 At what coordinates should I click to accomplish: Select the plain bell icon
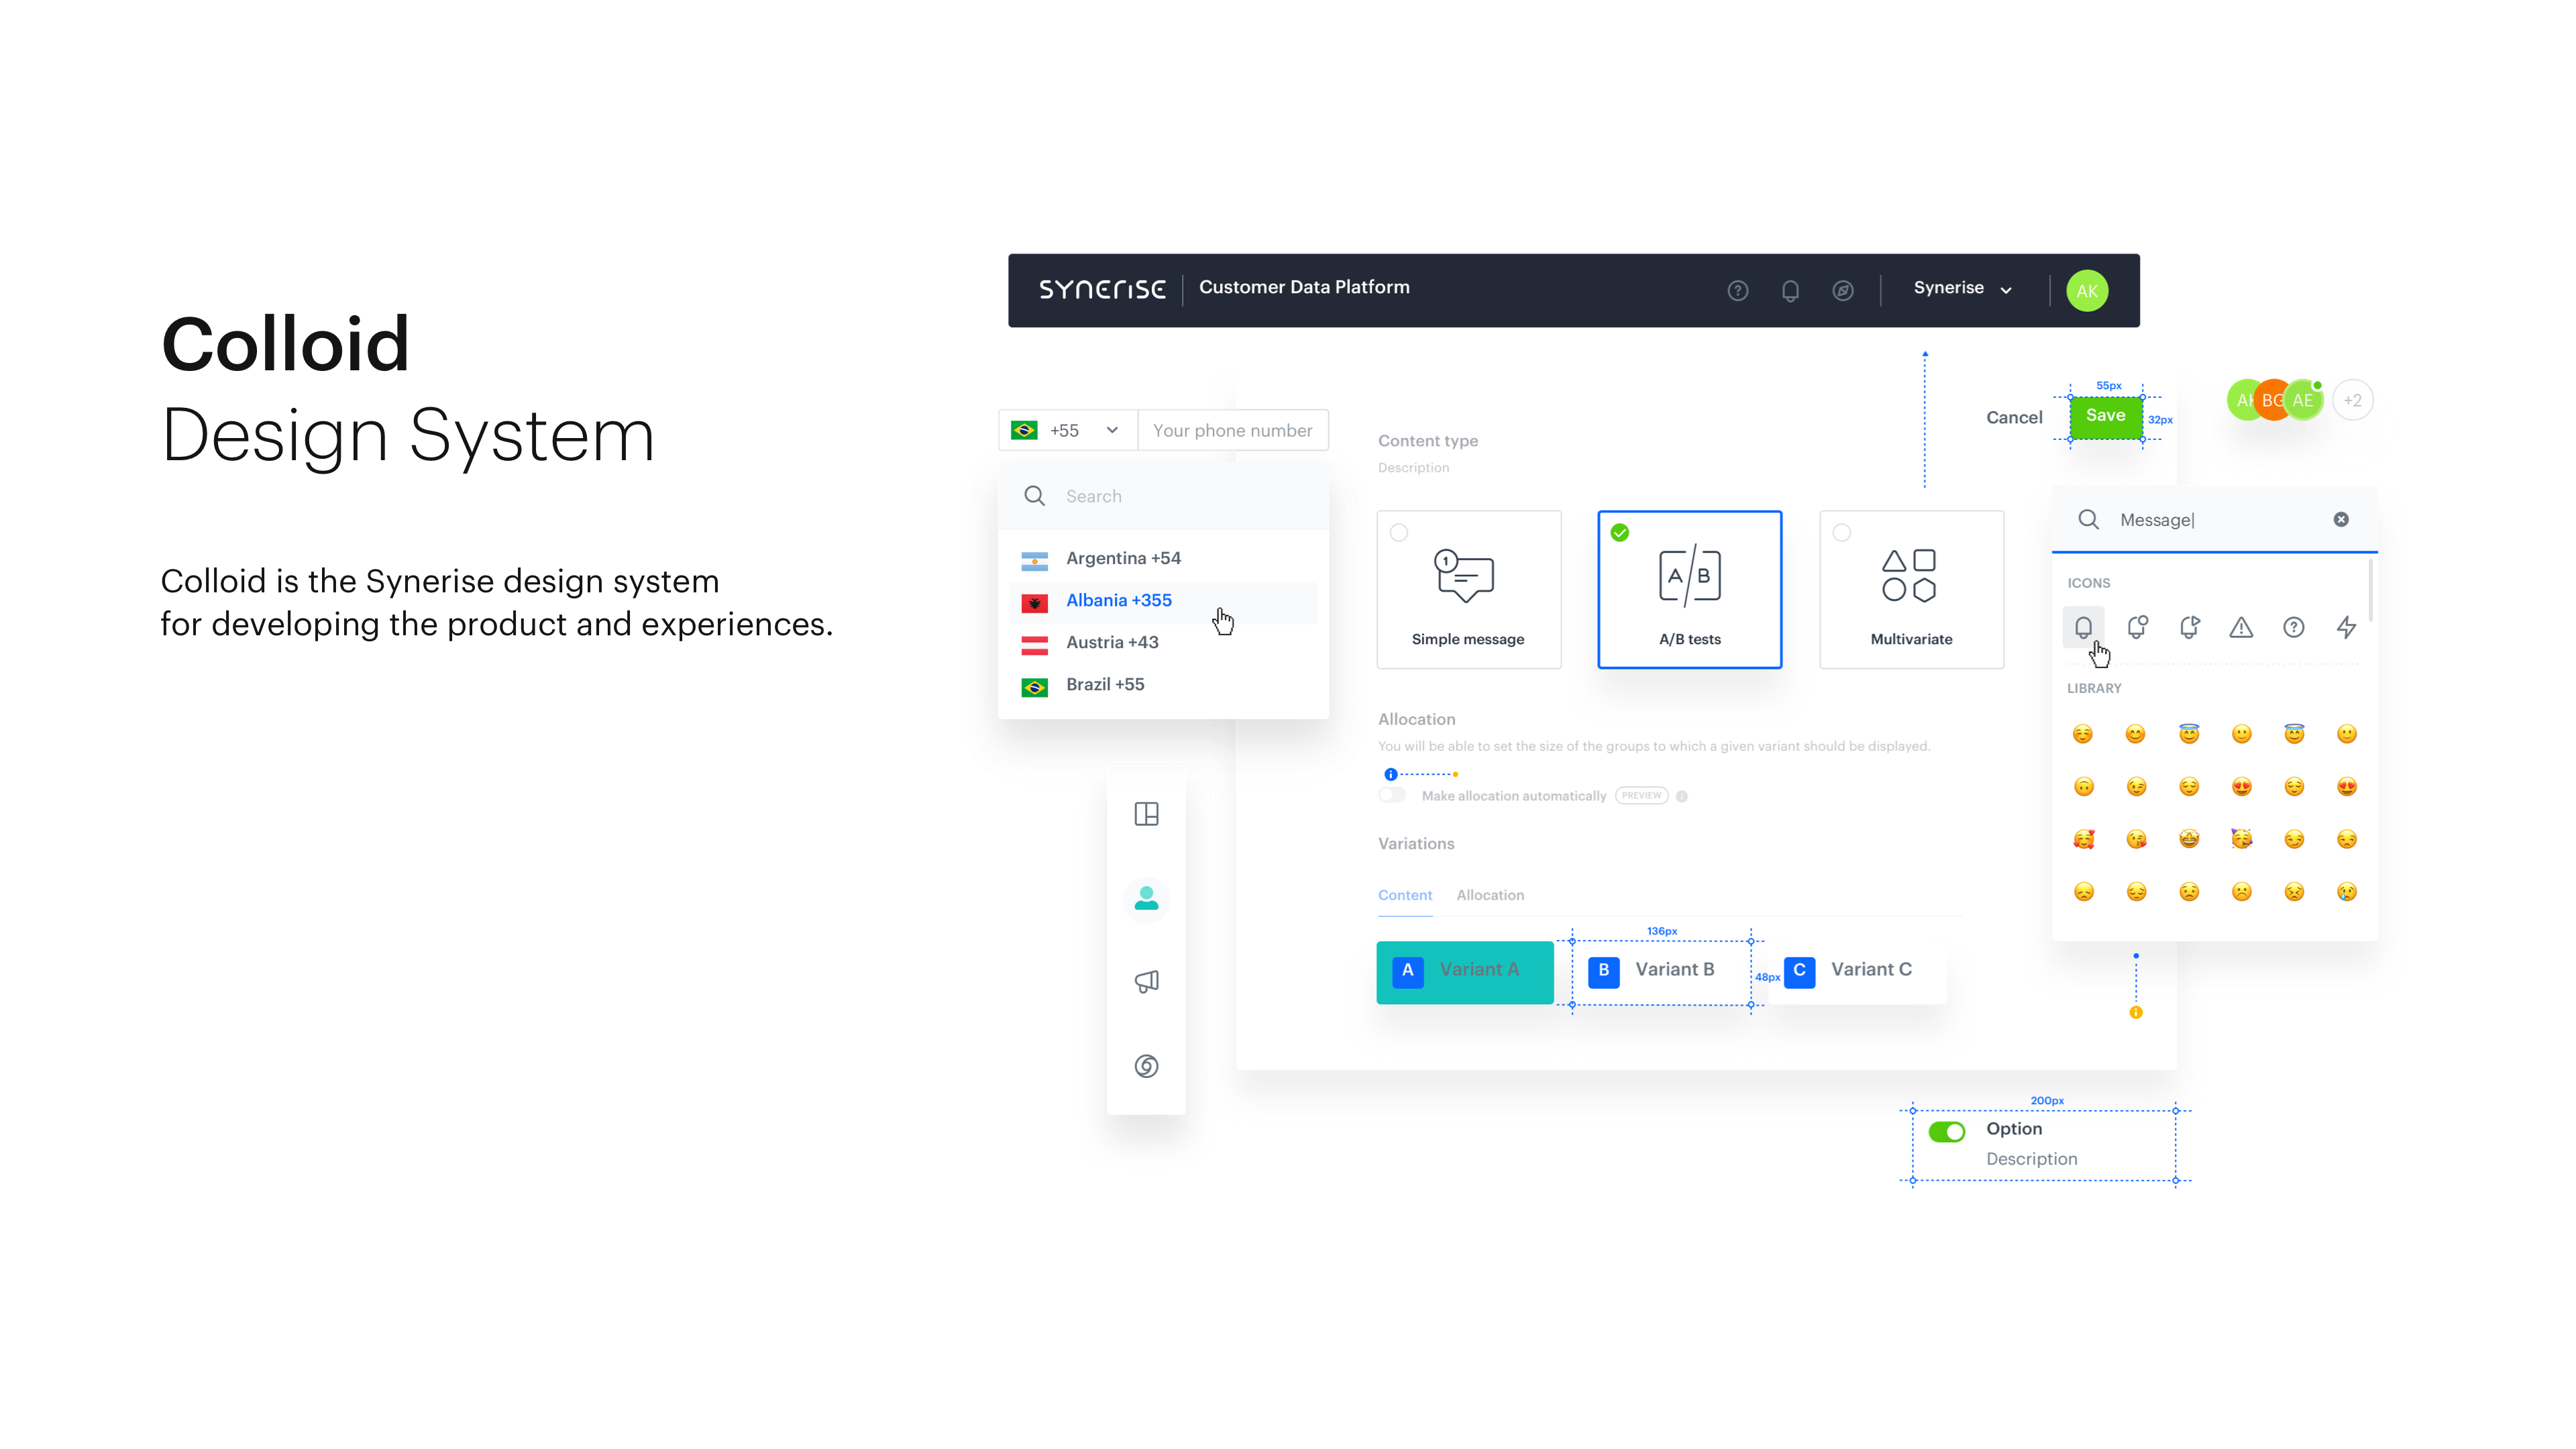click(2084, 627)
